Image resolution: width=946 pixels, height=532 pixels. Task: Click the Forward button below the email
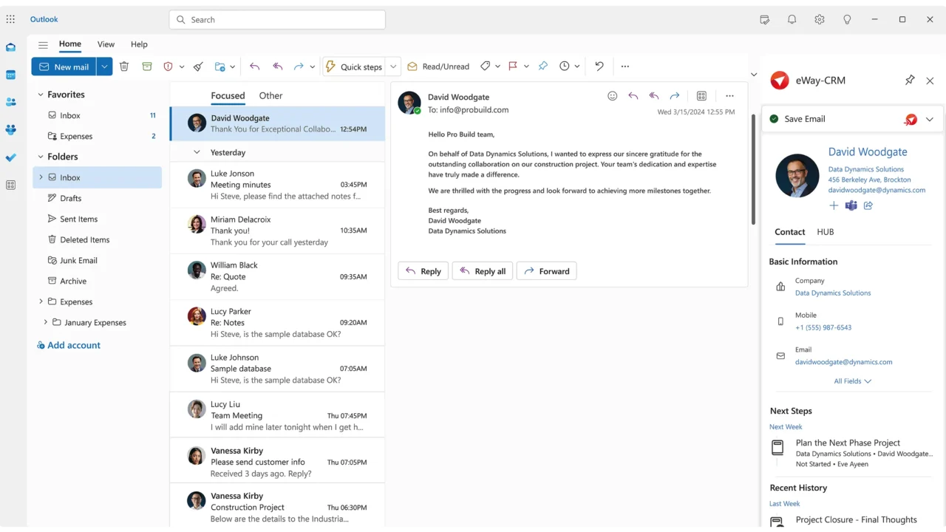point(546,271)
